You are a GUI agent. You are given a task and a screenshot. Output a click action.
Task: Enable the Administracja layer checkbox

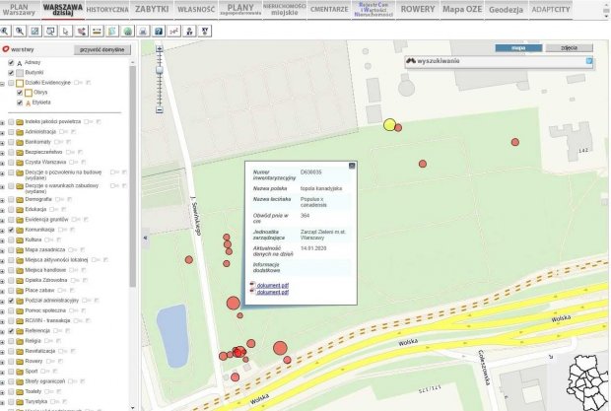[11, 132]
